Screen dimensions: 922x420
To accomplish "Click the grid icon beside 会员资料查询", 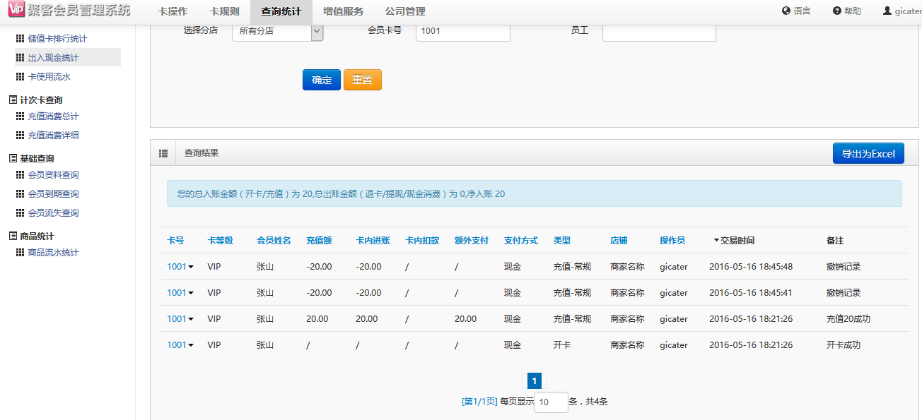I will (20, 175).
